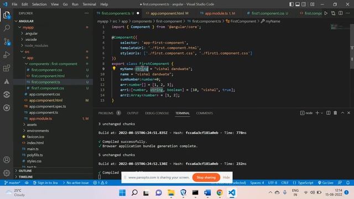This screenshot has width=354, height=199.
Task: Open Manage settings gear icon
Action: click(7, 173)
